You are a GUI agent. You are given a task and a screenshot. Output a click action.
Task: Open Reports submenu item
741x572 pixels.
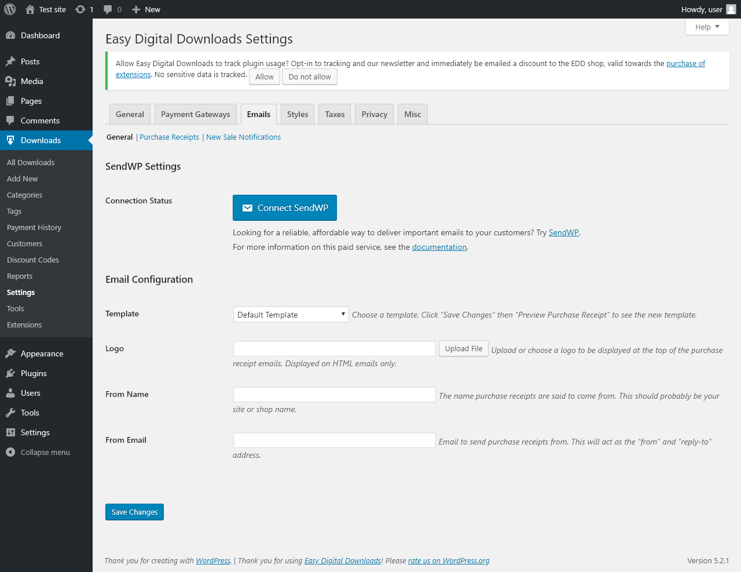tap(20, 276)
